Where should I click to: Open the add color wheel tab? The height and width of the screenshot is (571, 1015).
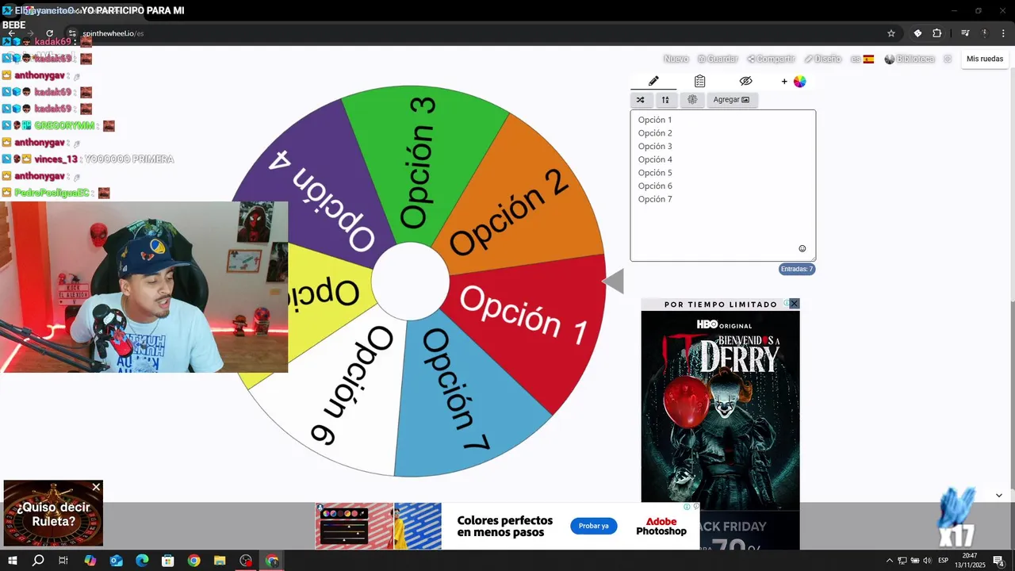(x=793, y=81)
